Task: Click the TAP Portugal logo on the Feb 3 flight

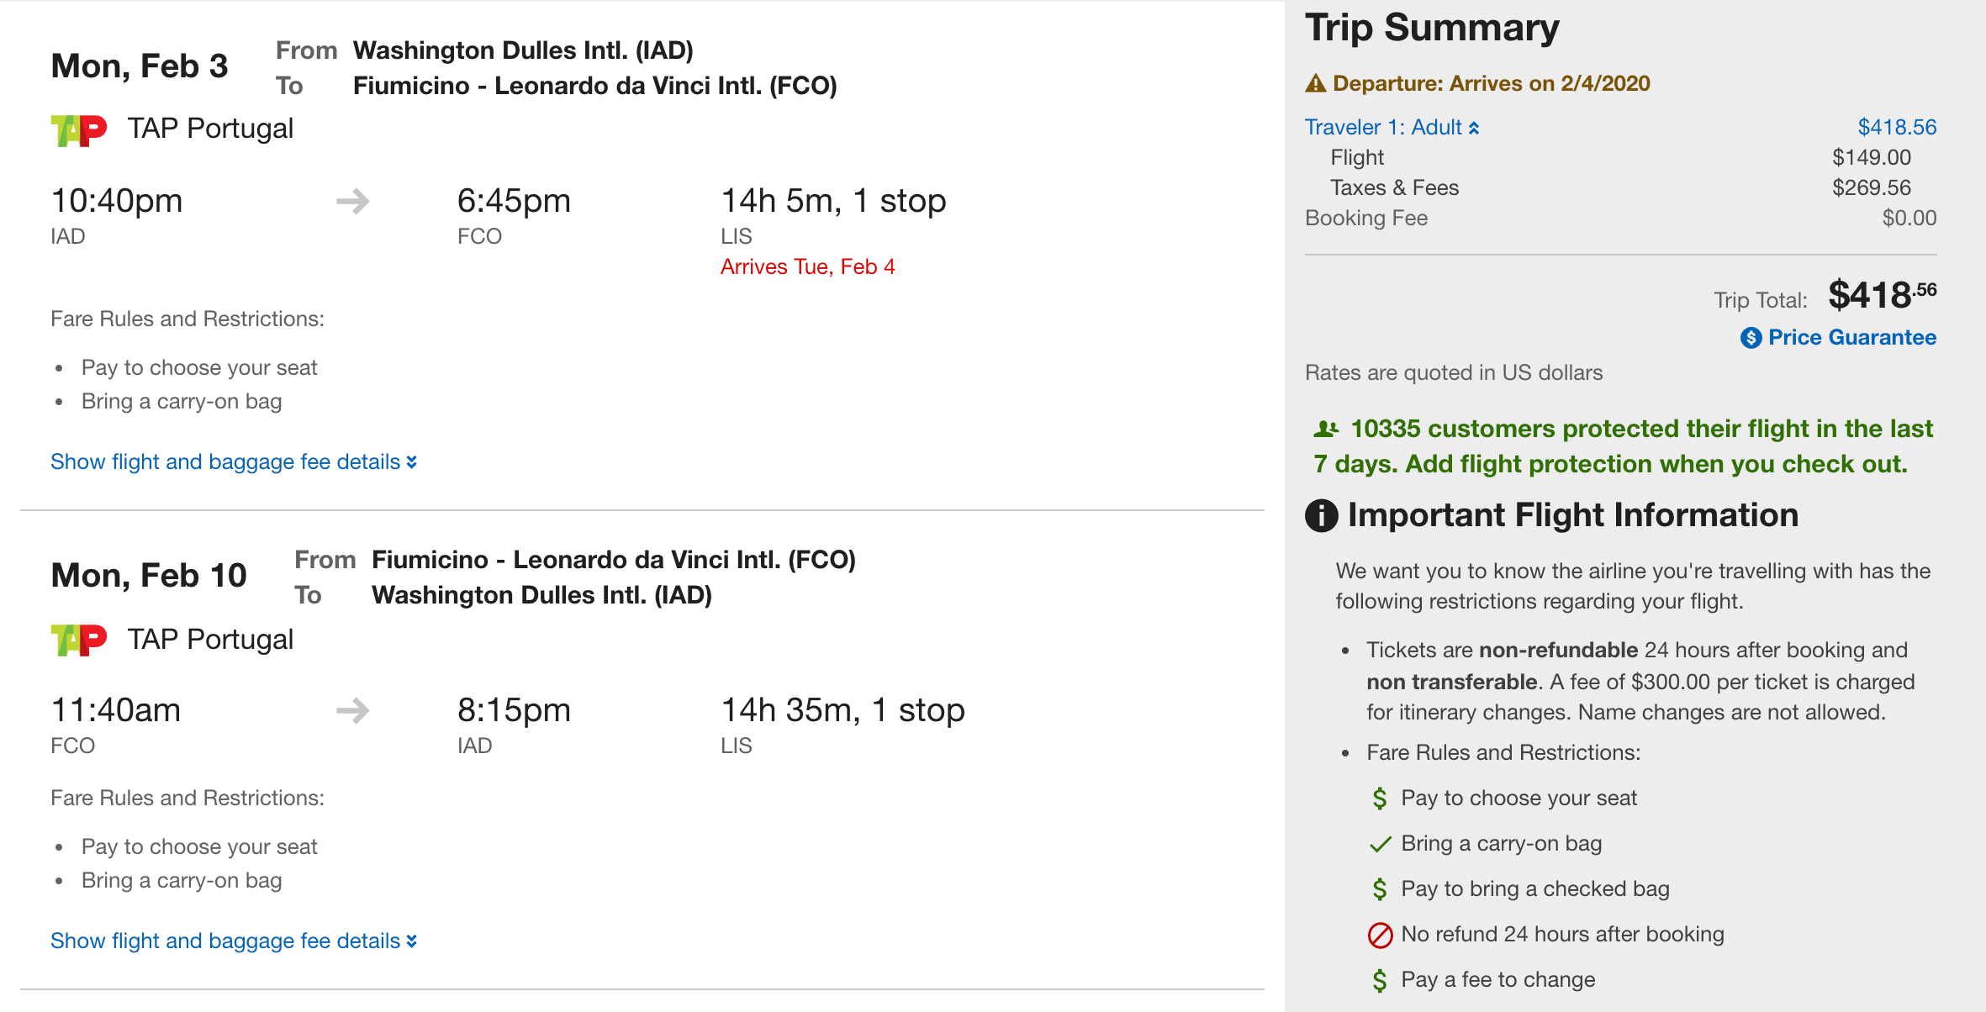Action: click(79, 130)
